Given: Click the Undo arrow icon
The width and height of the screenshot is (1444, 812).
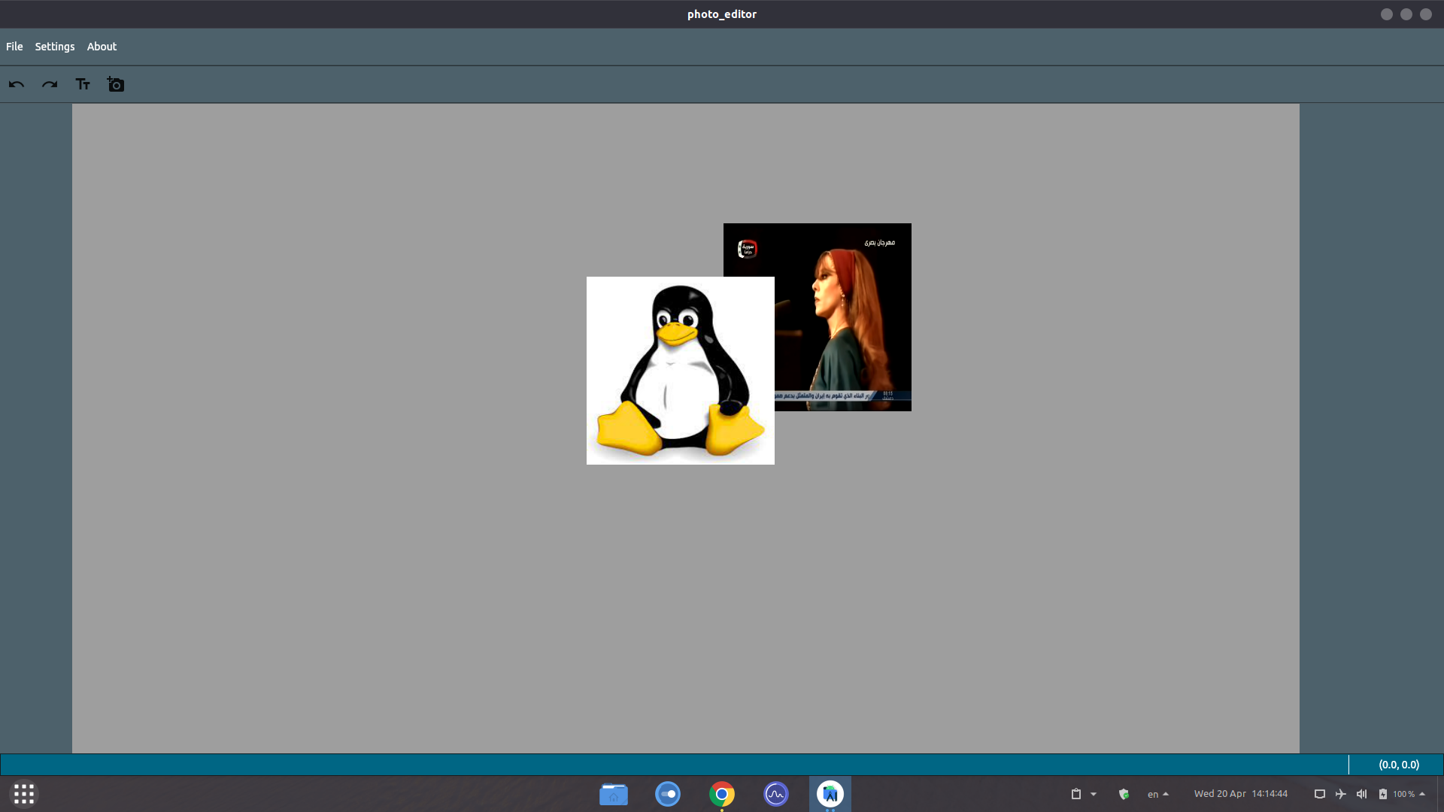Looking at the screenshot, I should 17,84.
